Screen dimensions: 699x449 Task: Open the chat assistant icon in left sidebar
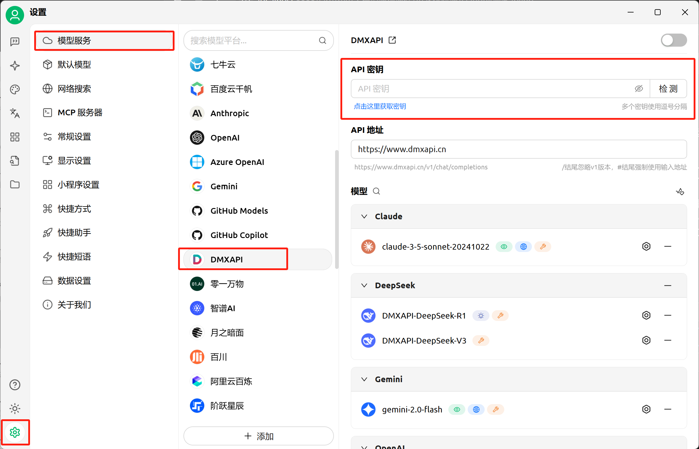point(15,42)
